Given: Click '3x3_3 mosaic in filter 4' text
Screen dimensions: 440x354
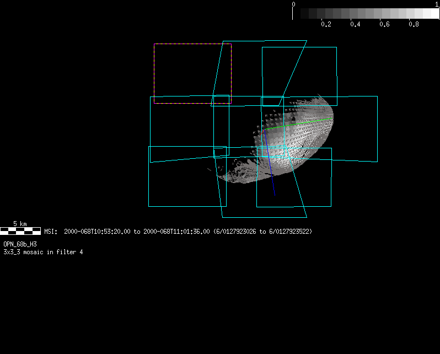Looking at the screenshot, I should point(43,252).
